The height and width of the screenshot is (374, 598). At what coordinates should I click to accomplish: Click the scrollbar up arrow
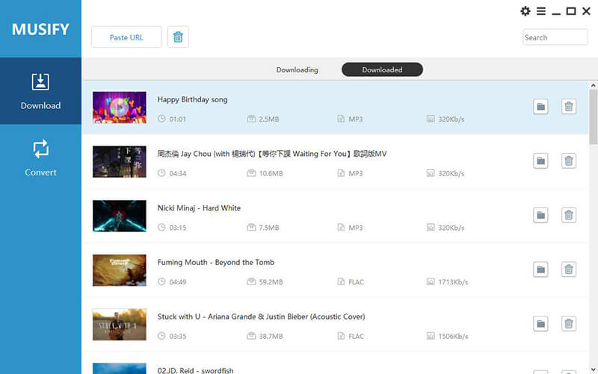click(x=593, y=85)
